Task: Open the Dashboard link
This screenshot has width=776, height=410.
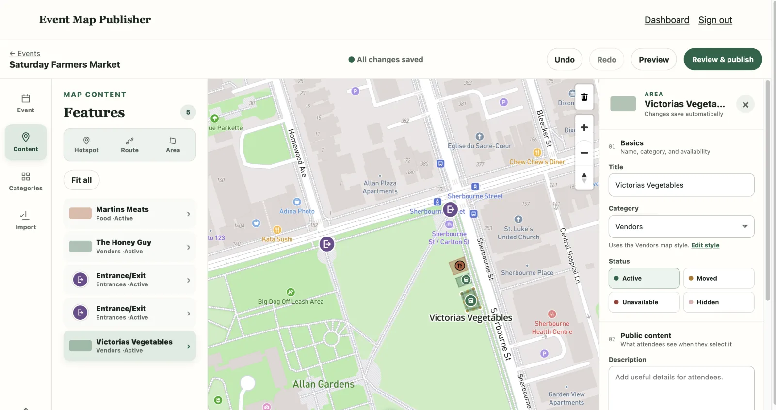Action: coord(666,20)
